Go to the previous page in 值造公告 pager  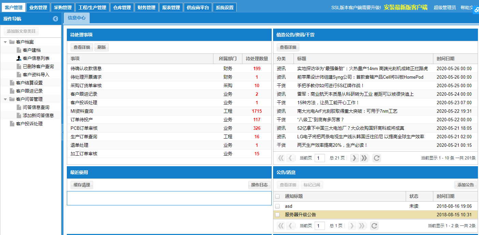(x=290, y=158)
